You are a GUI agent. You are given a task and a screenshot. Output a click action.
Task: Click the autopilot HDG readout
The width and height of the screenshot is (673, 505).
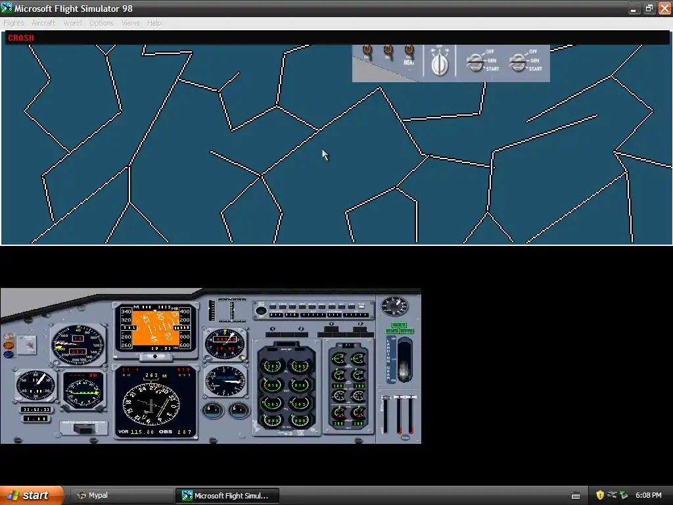pyautogui.click(x=292, y=315)
